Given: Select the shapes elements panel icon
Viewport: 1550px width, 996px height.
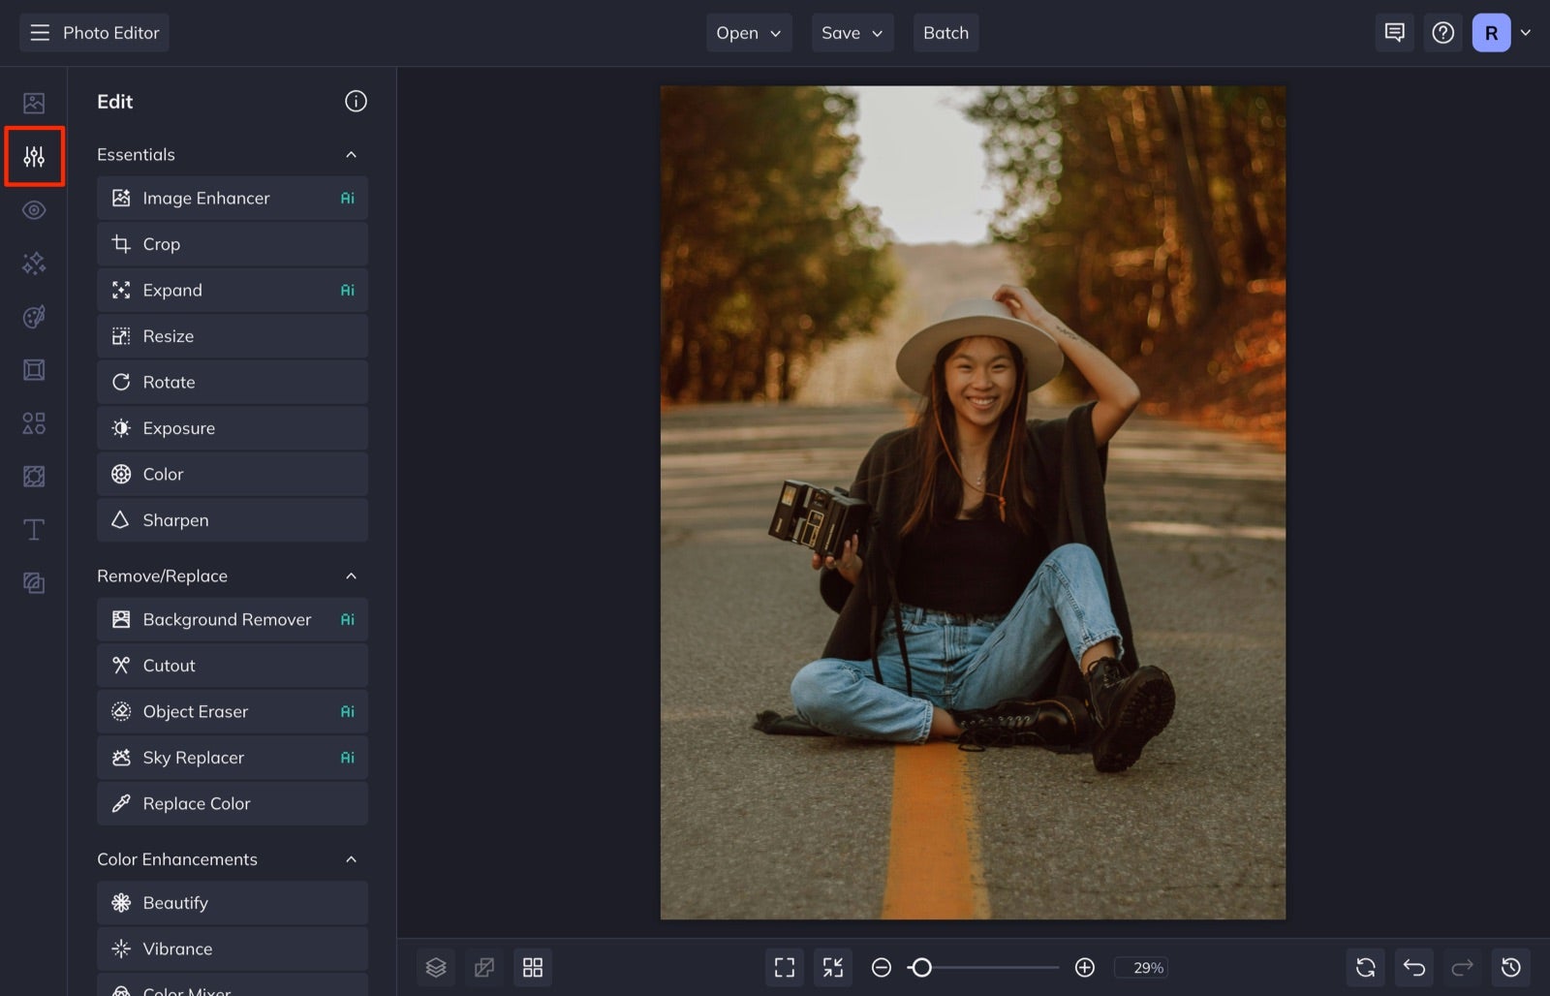Looking at the screenshot, I should point(34,423).
